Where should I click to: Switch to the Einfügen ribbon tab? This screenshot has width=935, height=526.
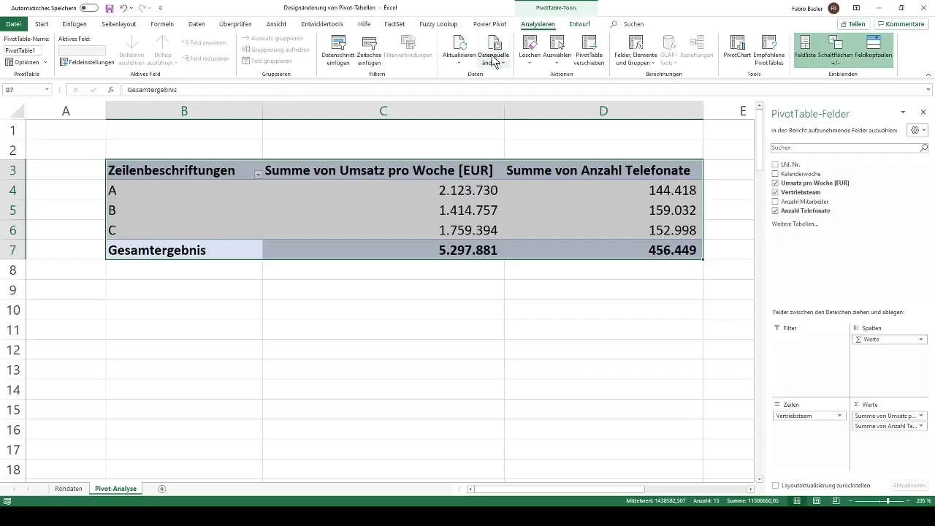tap(75, 24)
